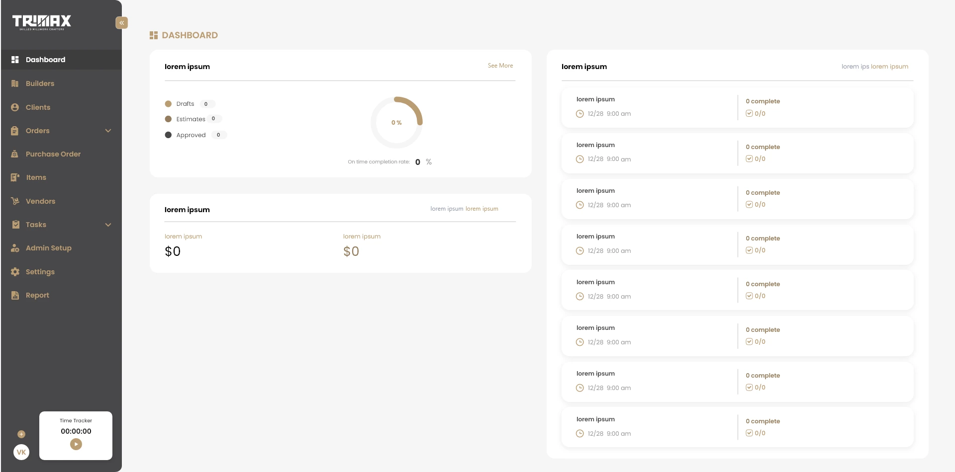Open the VK user avatar

21,452
